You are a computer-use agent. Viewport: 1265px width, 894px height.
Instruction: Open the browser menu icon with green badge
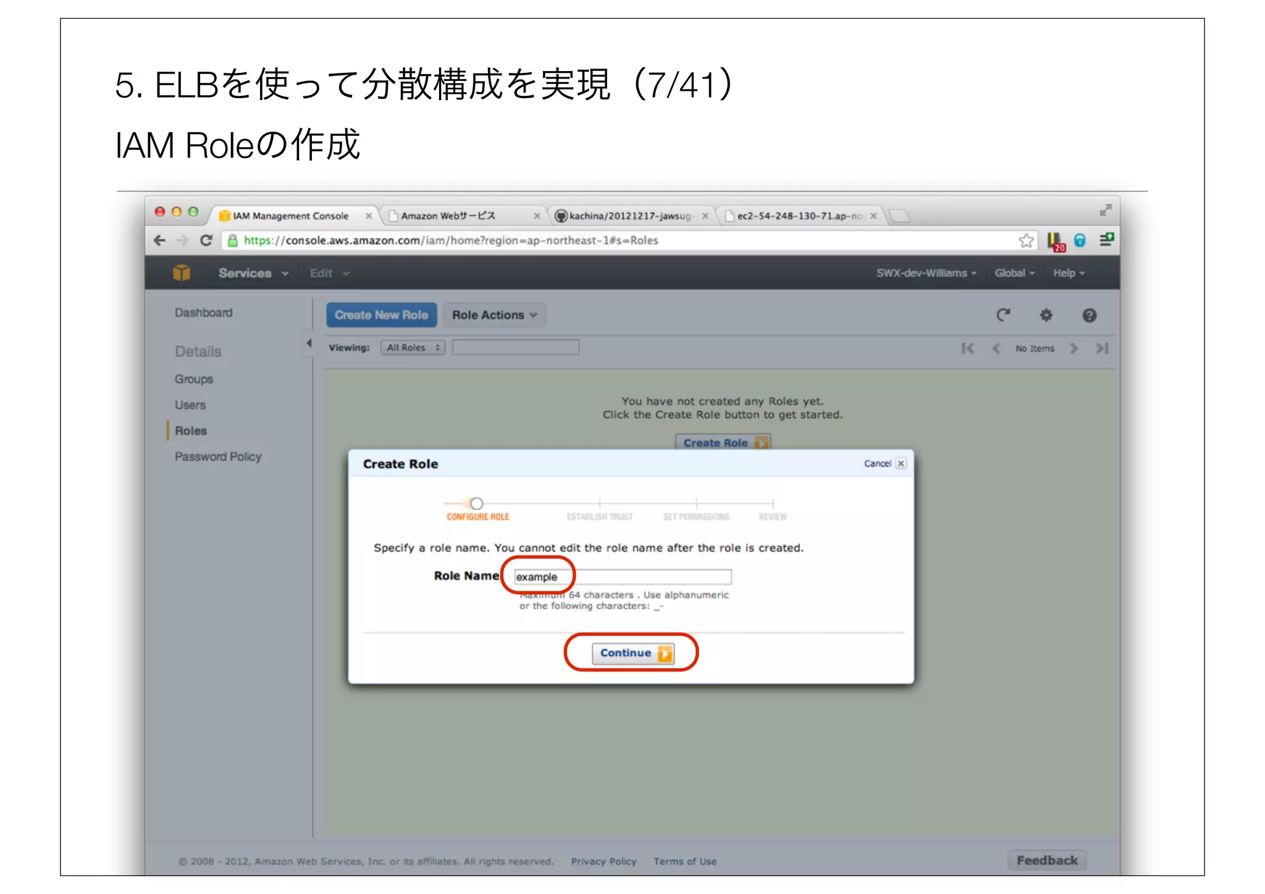tap(1106, 240)
